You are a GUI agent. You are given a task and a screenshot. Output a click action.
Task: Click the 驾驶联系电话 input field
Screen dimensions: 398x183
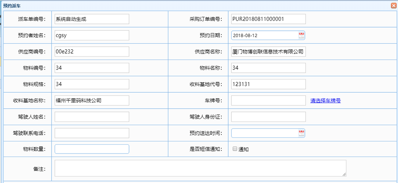tap(92, 133)
